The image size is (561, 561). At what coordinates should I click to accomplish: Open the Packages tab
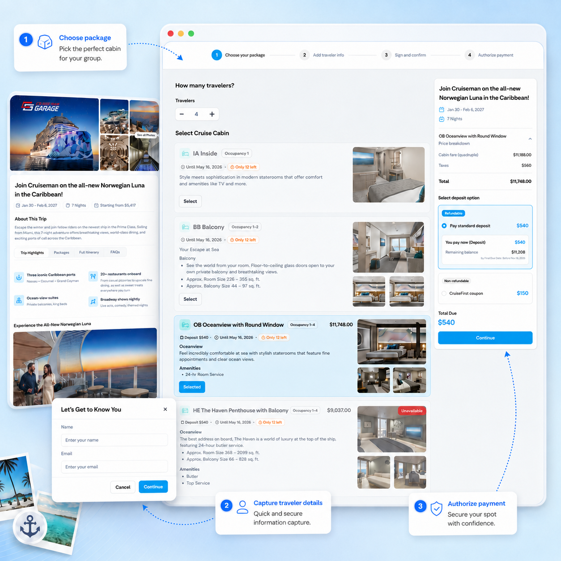61,253
